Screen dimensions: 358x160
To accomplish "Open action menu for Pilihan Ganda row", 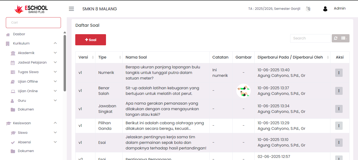I will click(x=339, y=126).
